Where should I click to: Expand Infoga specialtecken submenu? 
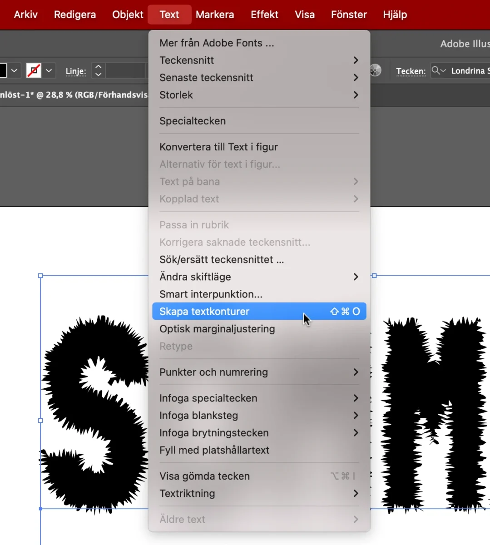tap(259, 398)
